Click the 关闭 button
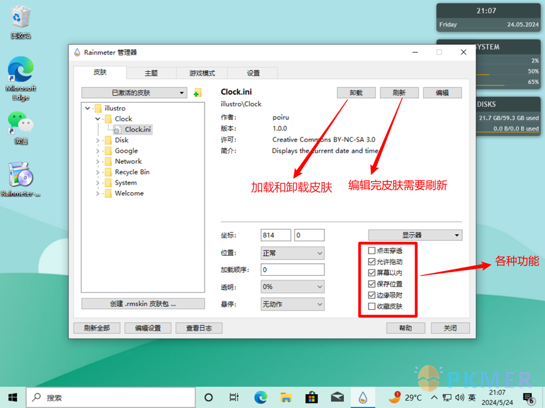This screenshot has width=545, height=408. (x=451, y=328)
